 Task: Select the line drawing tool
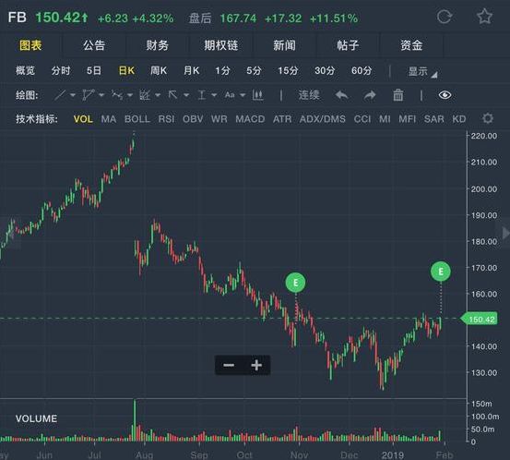(60, 95)
